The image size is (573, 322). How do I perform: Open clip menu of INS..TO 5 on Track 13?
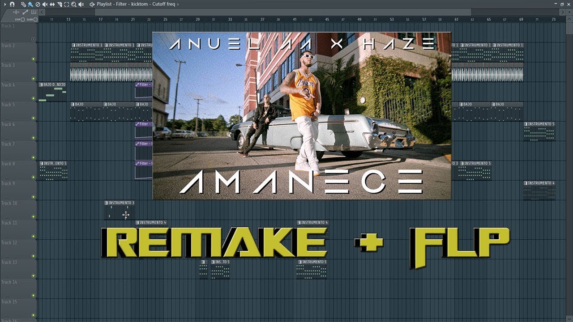[214, 262]
